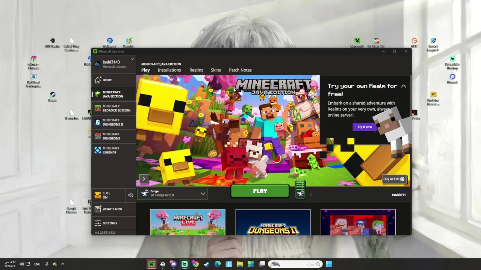Toggle the CUTE ON theme button
The image size is (481, 270).
[108, 195]
